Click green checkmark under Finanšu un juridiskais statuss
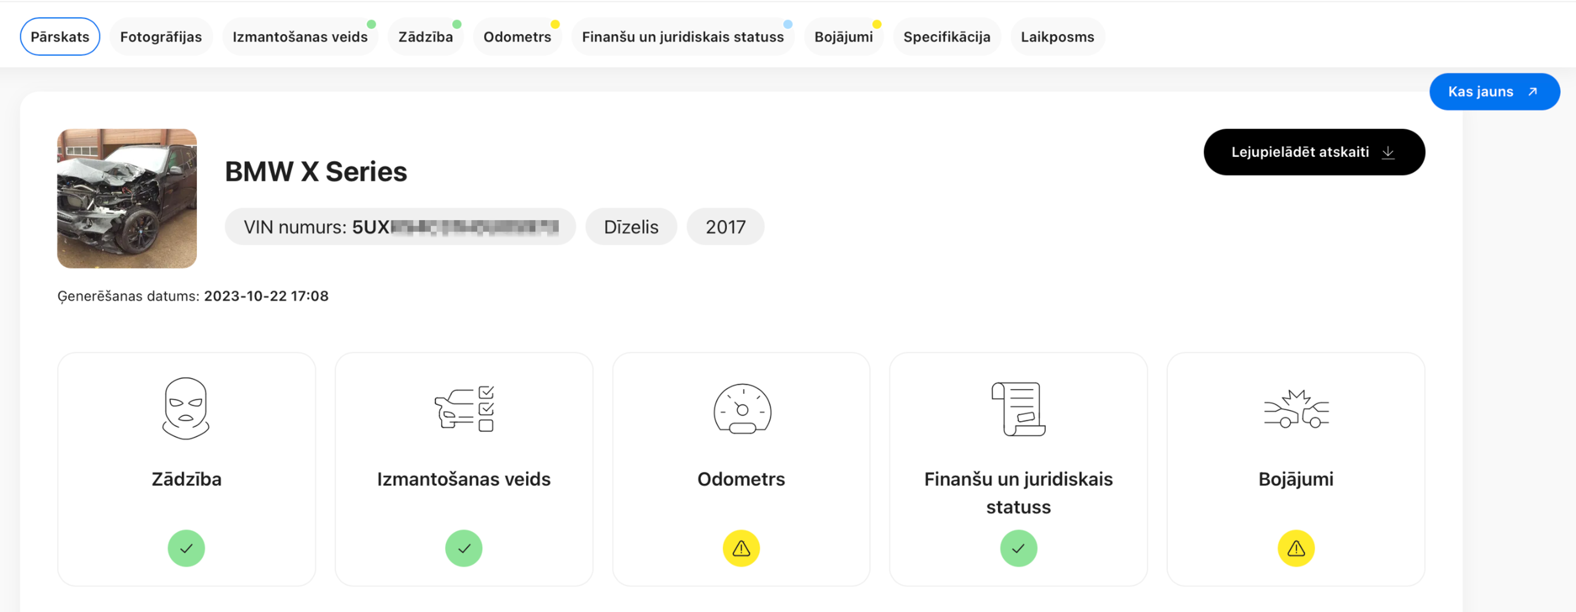This screenshot has width=1576, height=612. tap(1018, 548)
